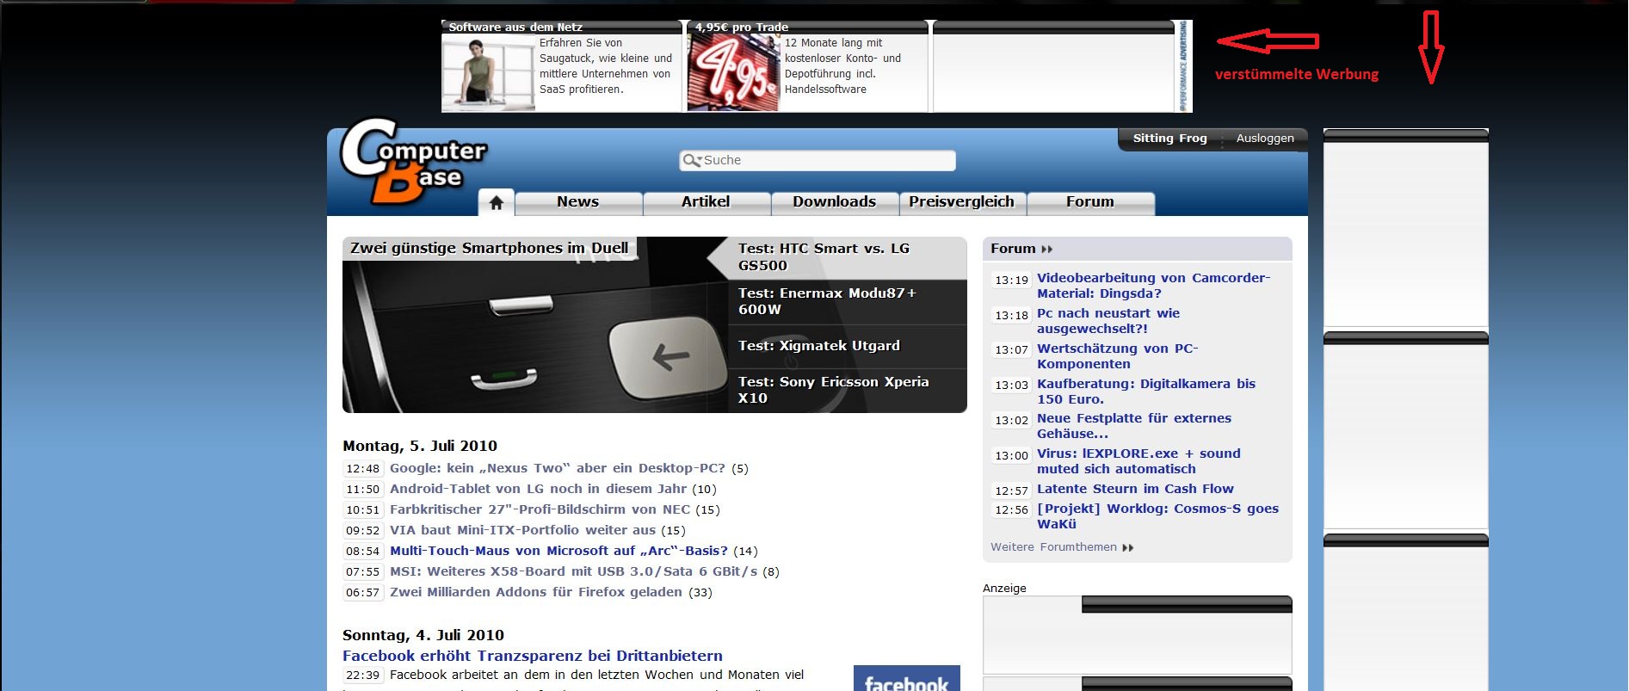Click arrows beside Weitere Forumthemen

click(1128, 547)
